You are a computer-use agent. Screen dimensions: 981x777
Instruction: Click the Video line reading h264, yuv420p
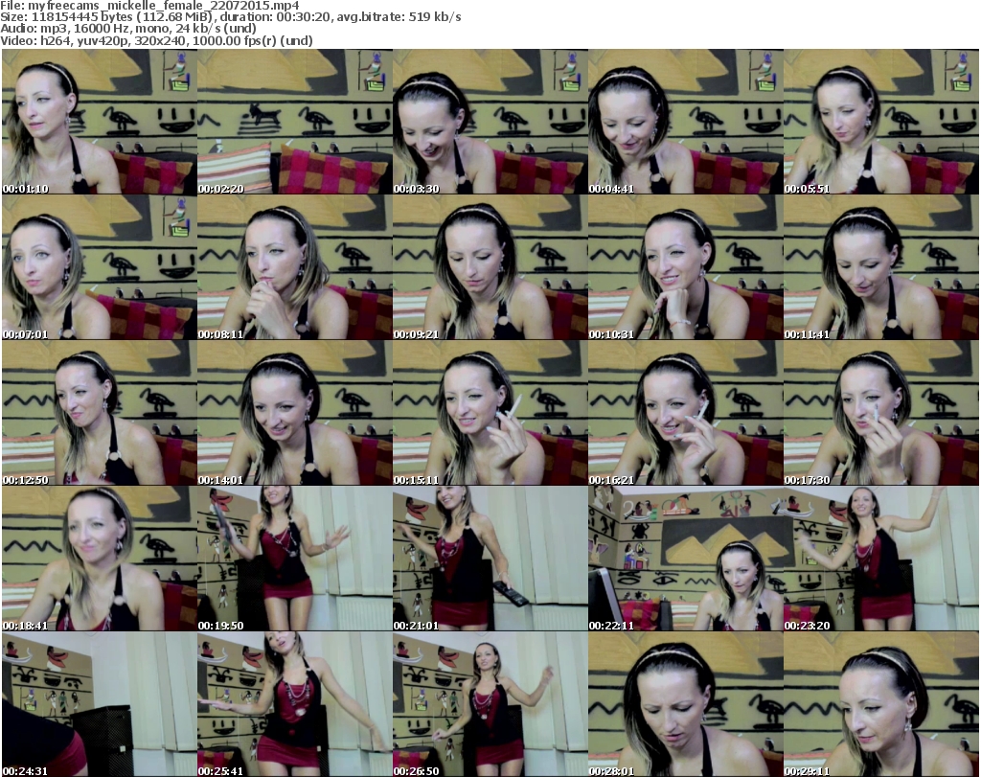[x=156, y=40]
